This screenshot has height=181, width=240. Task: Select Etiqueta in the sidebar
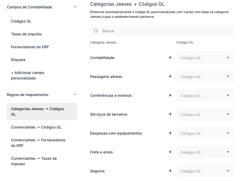(x=18, y=60)
